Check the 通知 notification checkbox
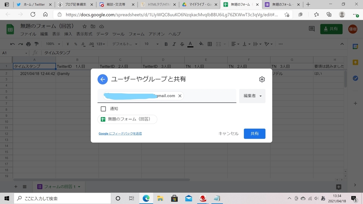Image resolution: width=363 pixels, height=204 pixels. 103,108
